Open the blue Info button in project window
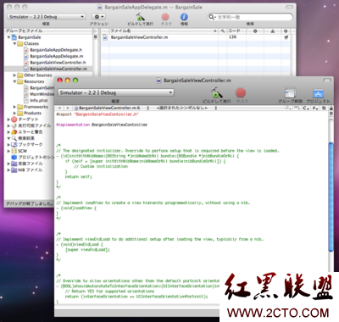Image resolution: width=339 pixels, height=322 pixels. coord(184,17)
